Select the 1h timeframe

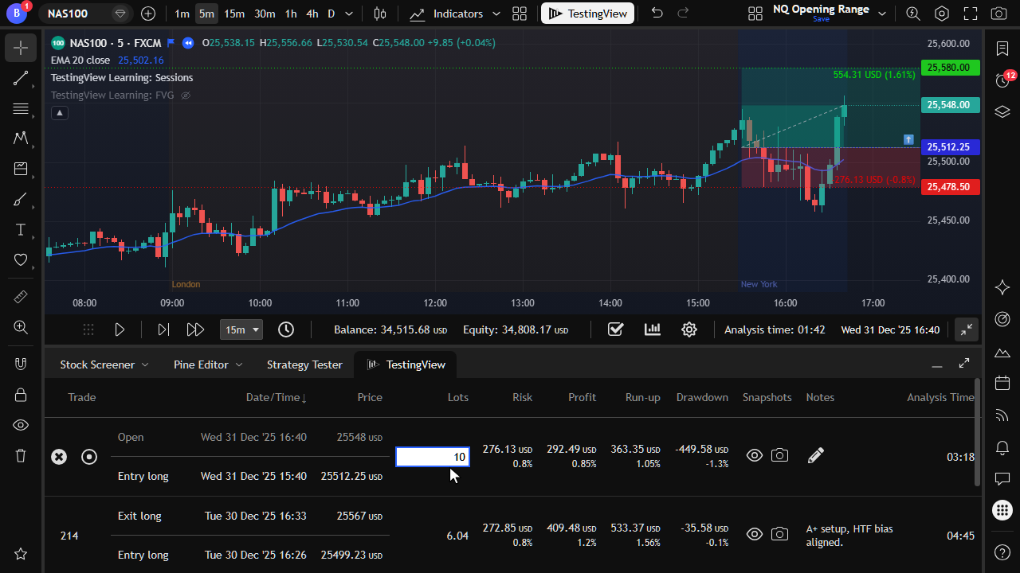[x=291, y=14]
